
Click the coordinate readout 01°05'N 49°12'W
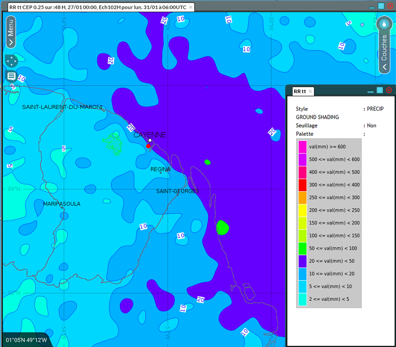26,341
